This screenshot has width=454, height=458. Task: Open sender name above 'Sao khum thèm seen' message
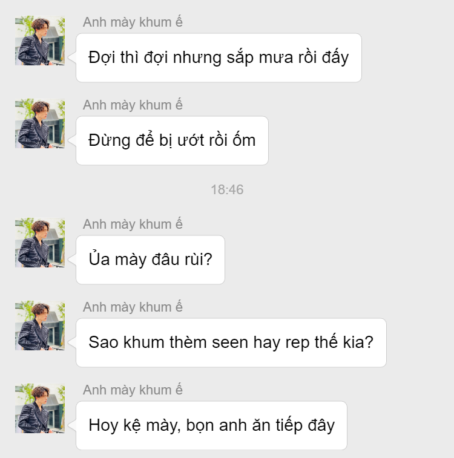pos(133,307)
